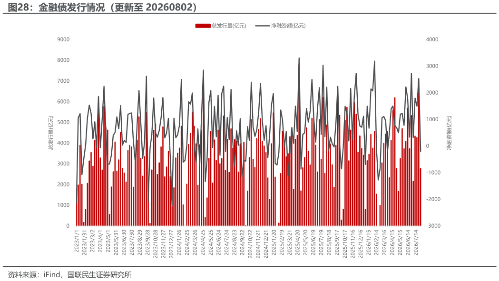Click the 2026/4/15 x-axis date label
Image resolution: width=499 pixels, height=281 pixels.
(x=392, y=242)
